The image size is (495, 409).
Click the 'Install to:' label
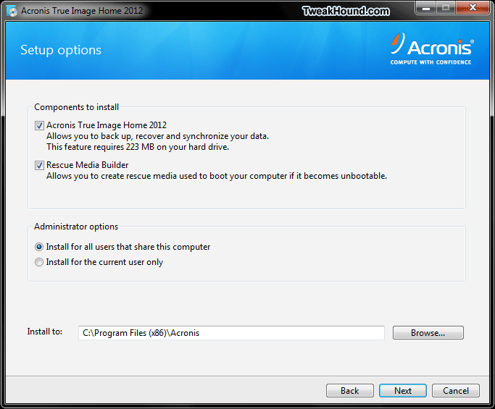[44, 332]
